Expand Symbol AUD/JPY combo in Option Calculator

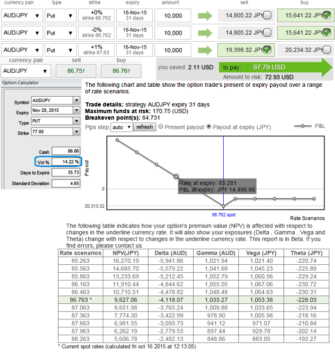(77, 100)
